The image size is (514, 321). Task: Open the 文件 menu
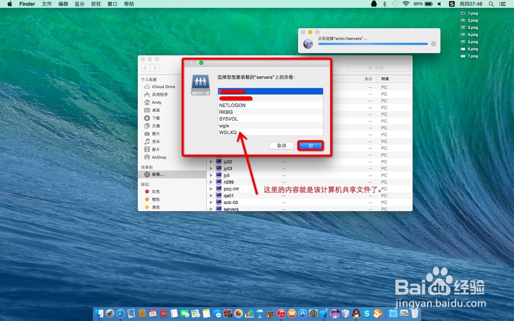point(47,4)
